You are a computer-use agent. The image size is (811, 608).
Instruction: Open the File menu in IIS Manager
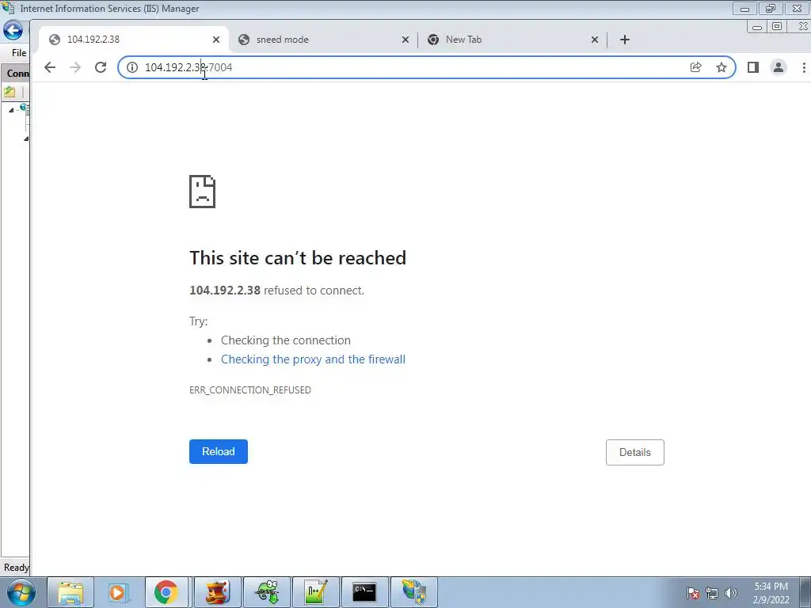click(19, 53)
